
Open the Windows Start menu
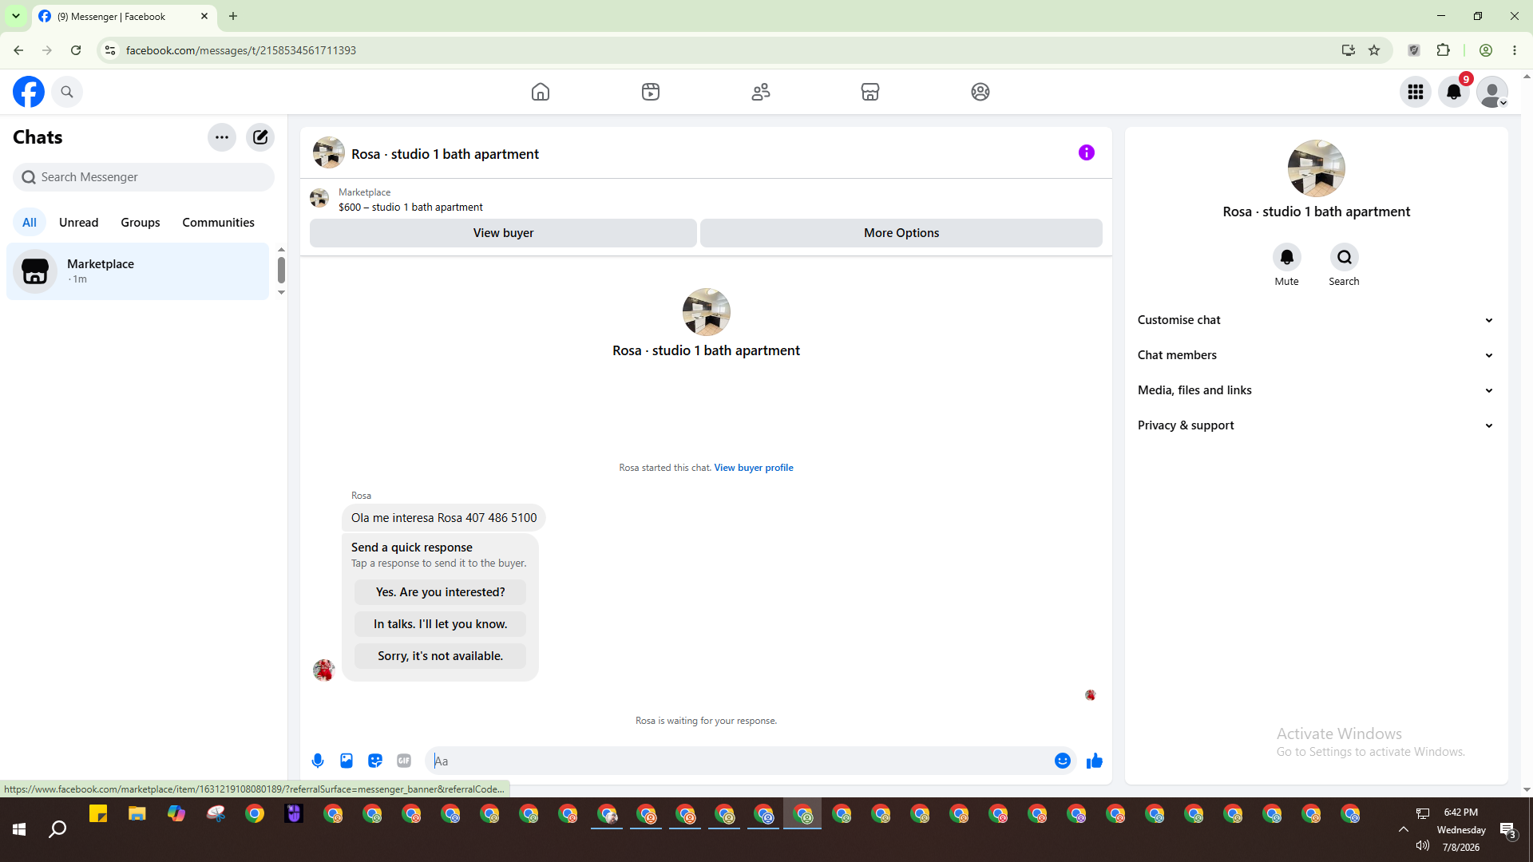point(19,830)
